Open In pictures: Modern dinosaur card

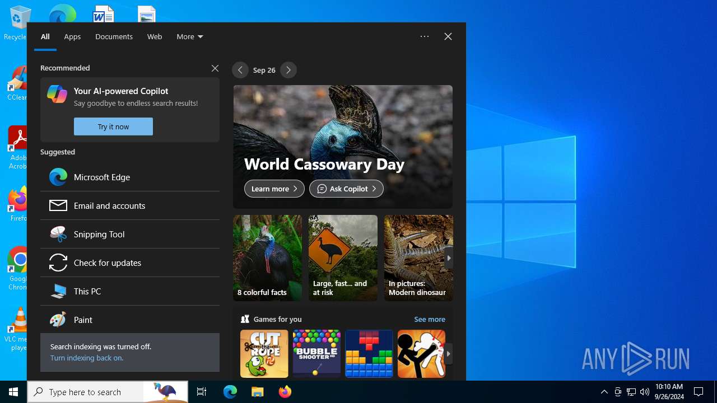point(418,258)
